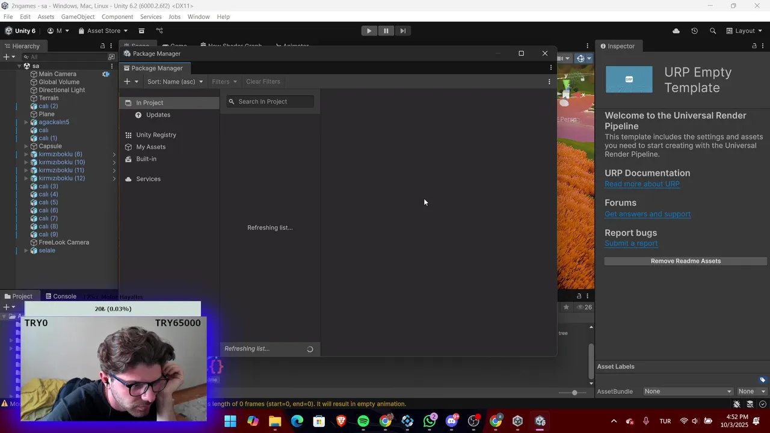770x433 pixels.
Task: Open the Hierarchy add plus dropdown
Action: (8, 57)
